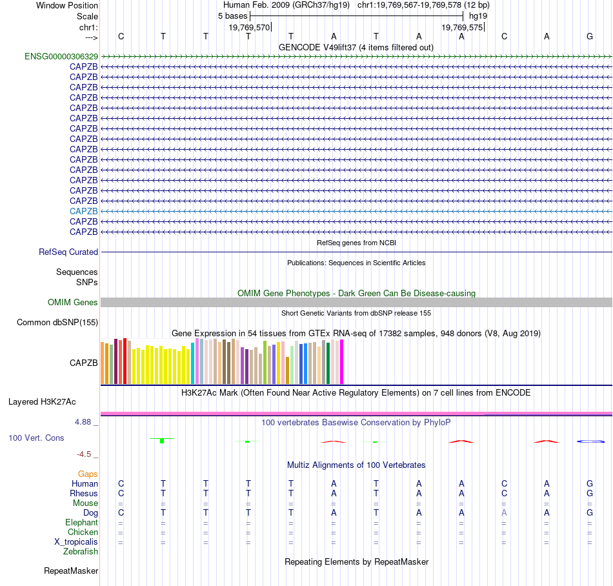Click the X_tropicalis species label
613x586 pixels.
(x=76, y=542)
